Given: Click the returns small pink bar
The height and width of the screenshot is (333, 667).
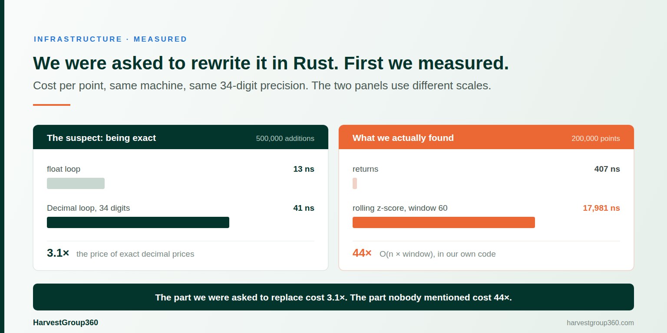Looking at the screenshot, I should [355, 183].
